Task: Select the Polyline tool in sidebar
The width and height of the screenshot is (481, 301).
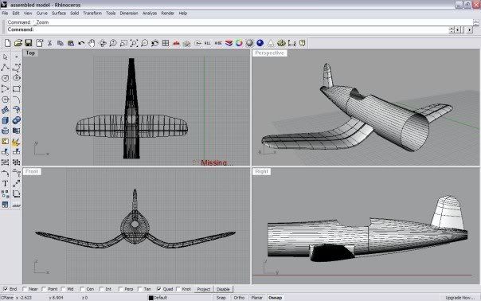Action: point(6,68)
